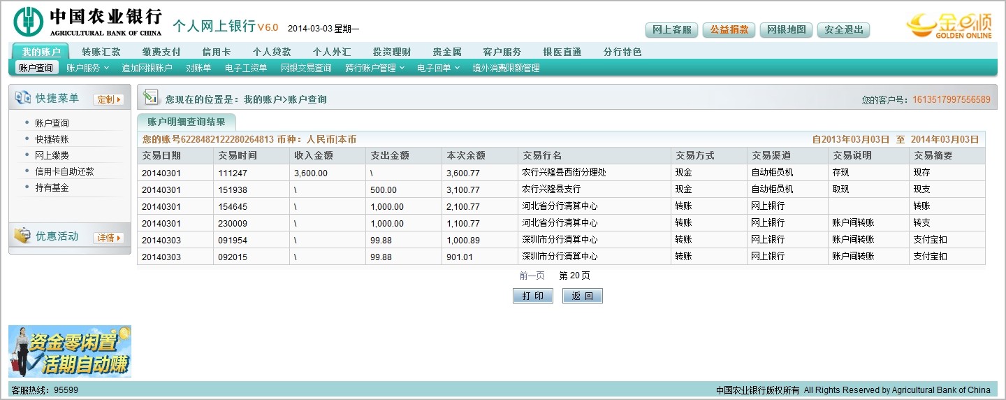The image size is (1006, 400).
Task: Click the 安全退出 button
Action: click(x=843, y=29)
